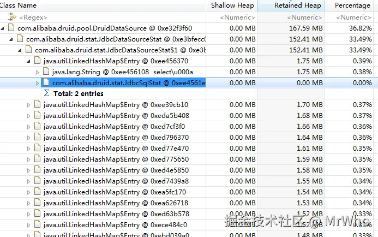Viewport: 378px width, 237px height.
Task: Click the Regex filter icon
Action: tap(11, 17)
